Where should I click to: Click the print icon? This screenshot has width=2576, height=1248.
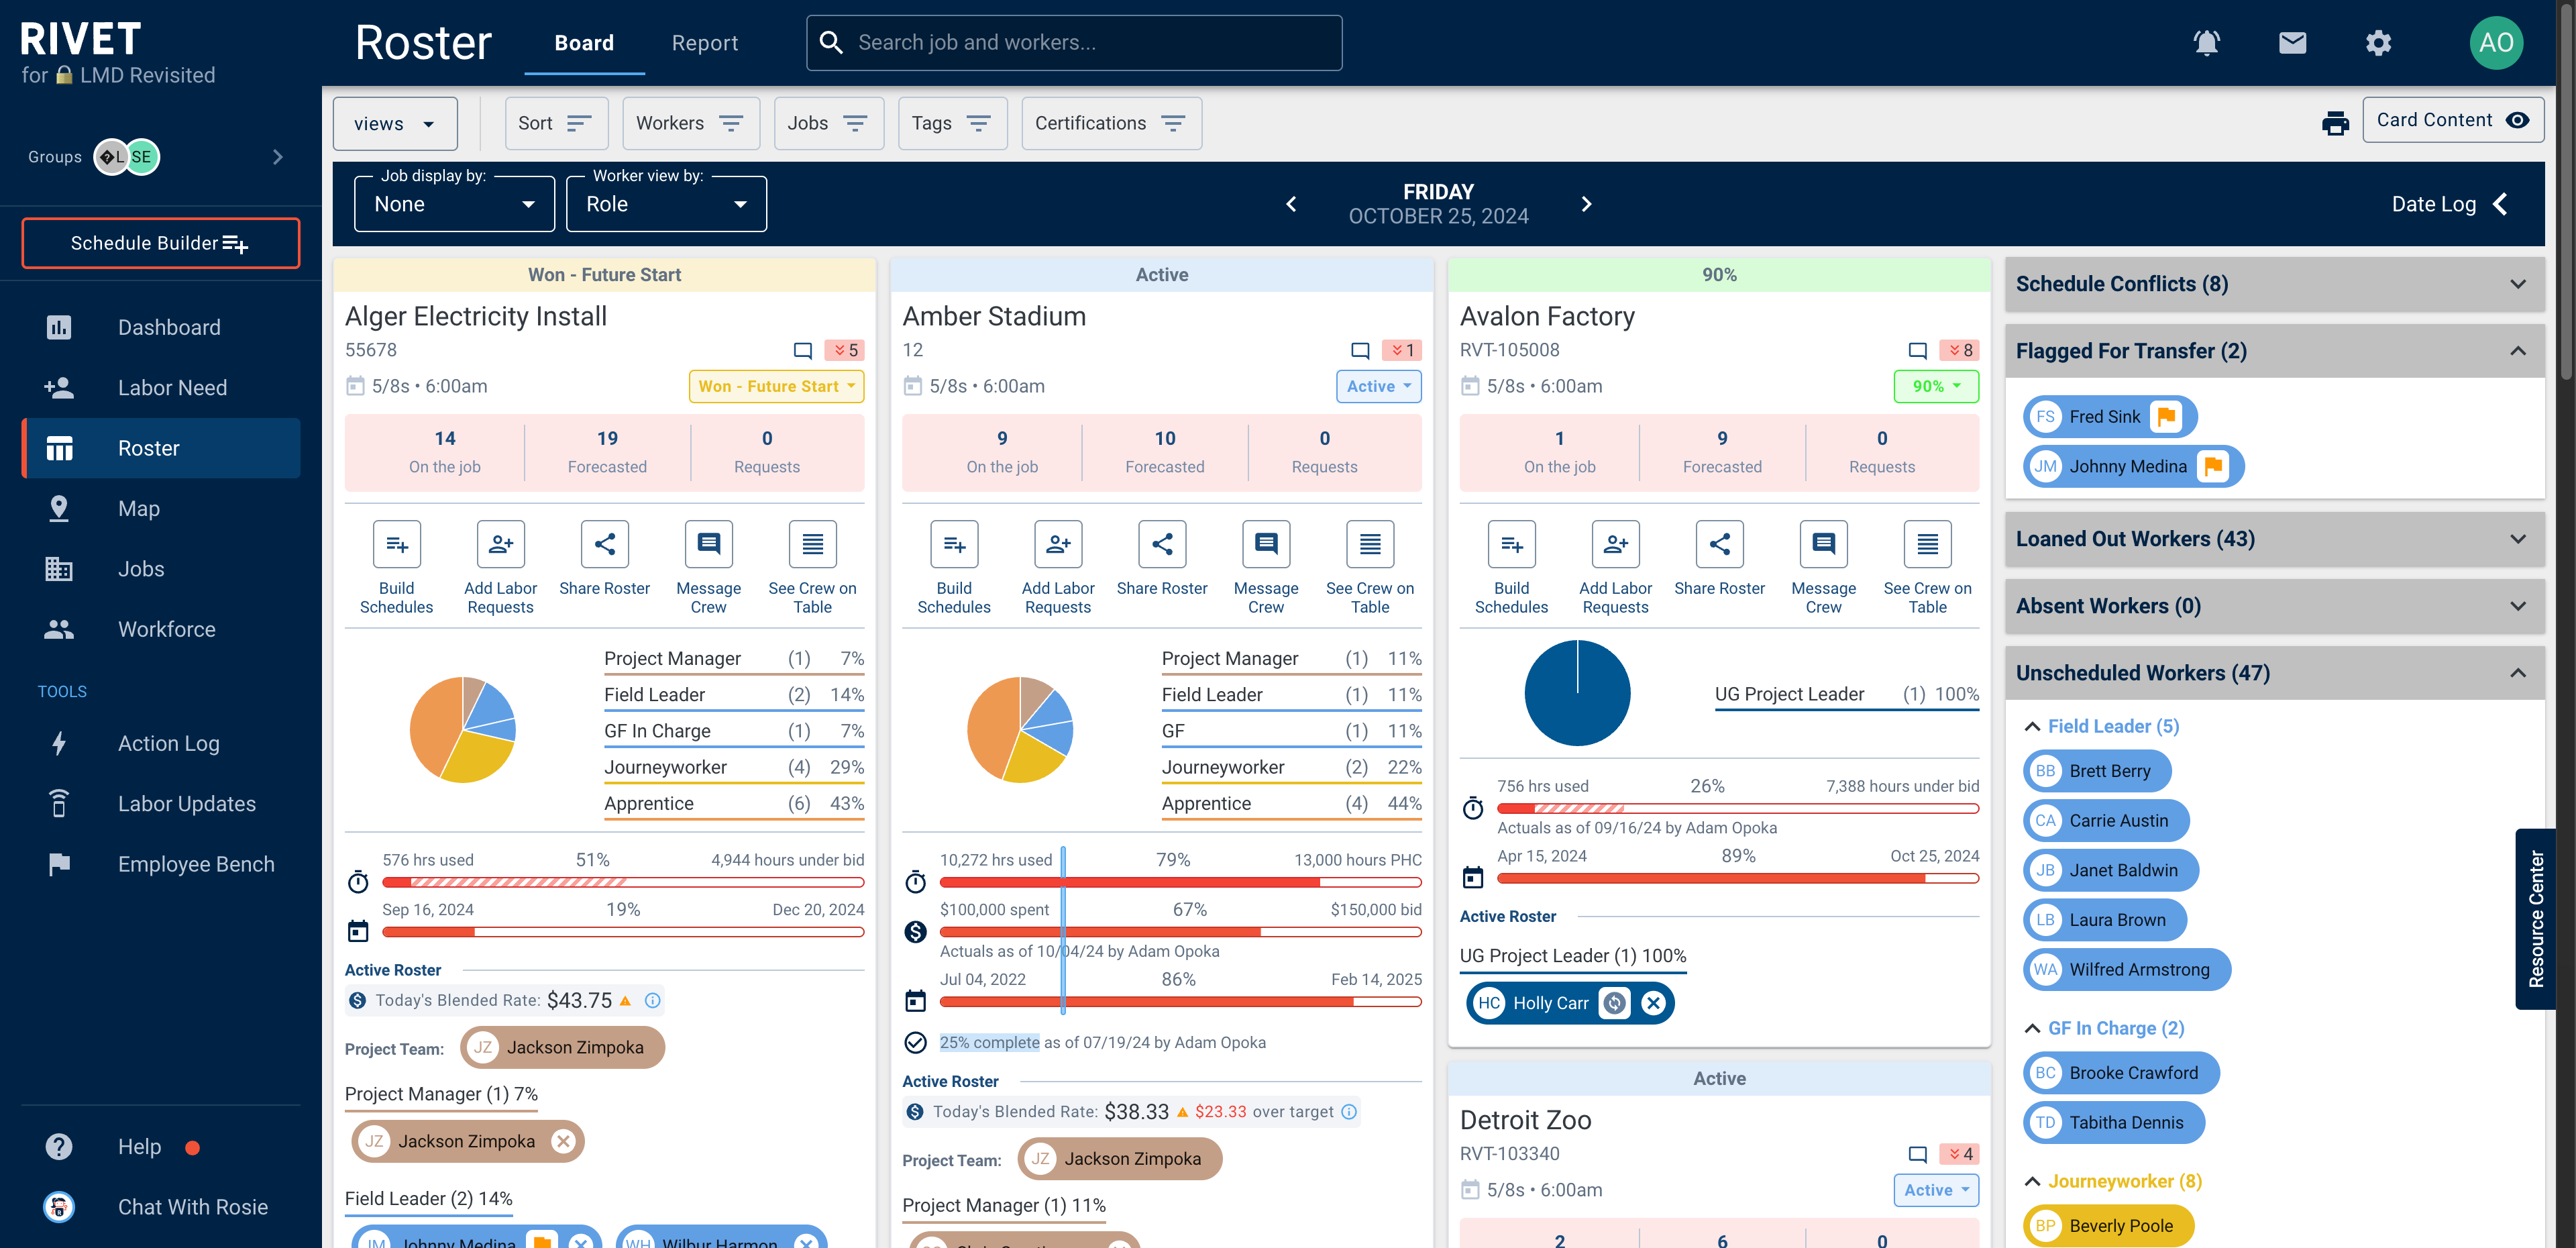2335,122
